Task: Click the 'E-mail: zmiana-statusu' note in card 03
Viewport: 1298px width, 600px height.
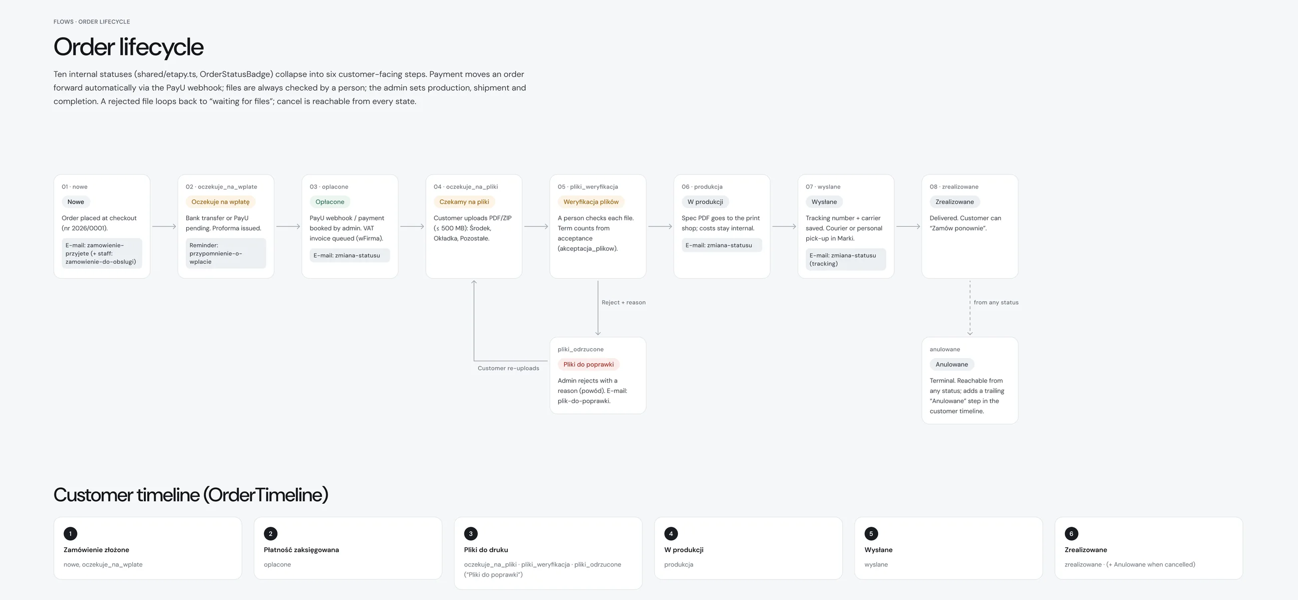Action: (x=349, y=255)
